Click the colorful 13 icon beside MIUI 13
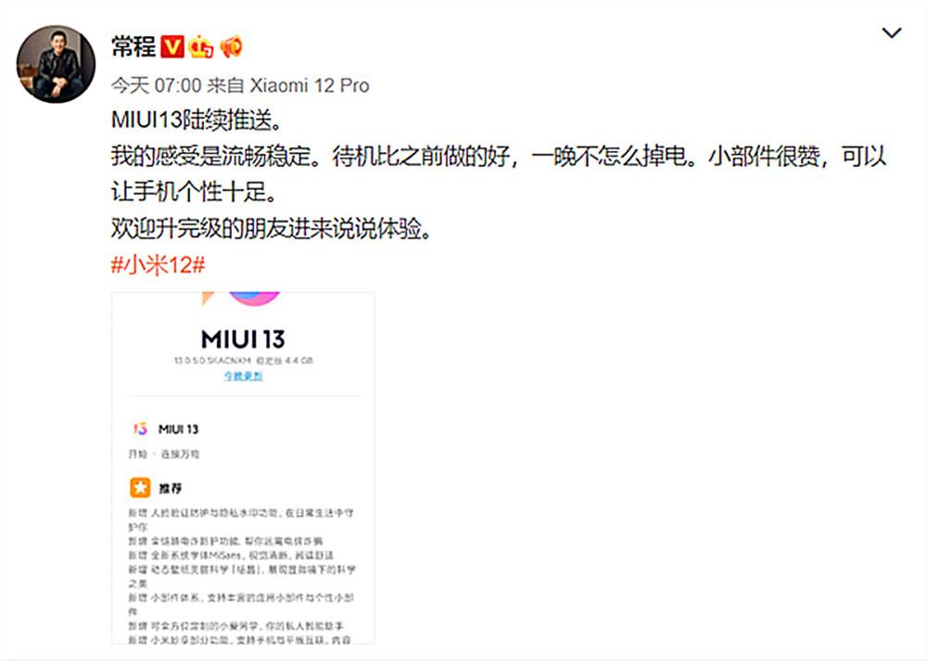Viewport: 927px width, 661px height. click(140, 428)
